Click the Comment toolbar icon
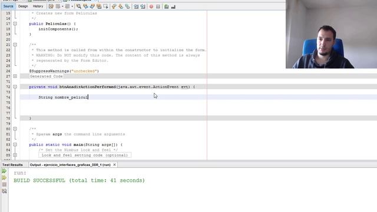Viewport: 377px width, 212px height. (x=166, y=6)
